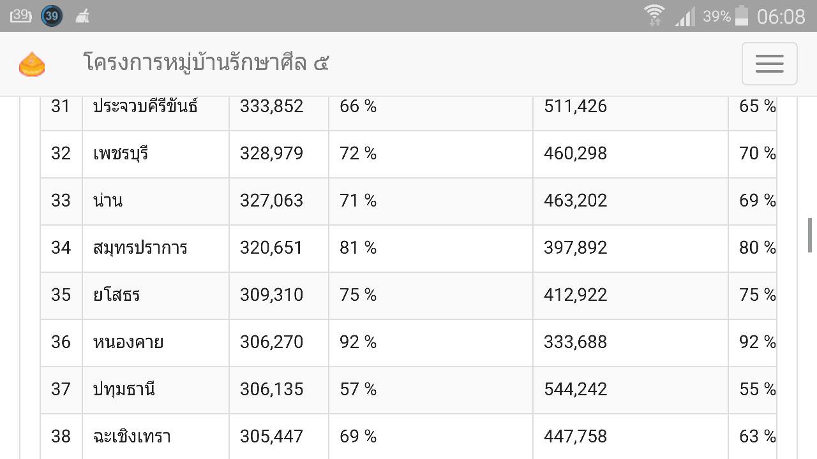The image size is (817, 459).
Task: Click the ฉะเชิงเทรา province name
Action: pyautogui.click(x=132, y=437)
